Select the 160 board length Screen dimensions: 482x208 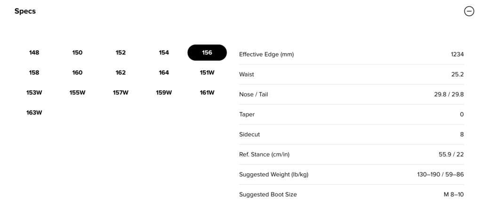pyautogui.click(x=77, y=73)
